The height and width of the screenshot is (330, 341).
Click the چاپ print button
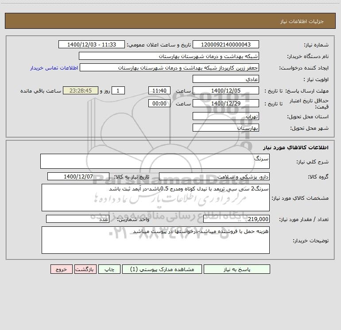coord(109,269)
